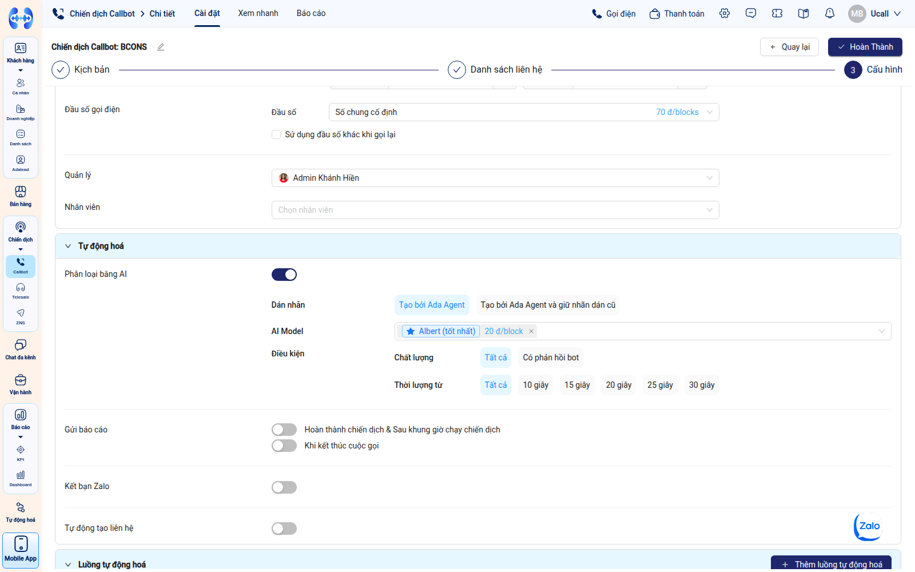915x572 pixels.
Task: Open Tự động hoá sidebar module
Action: click(x=21, y=512)
